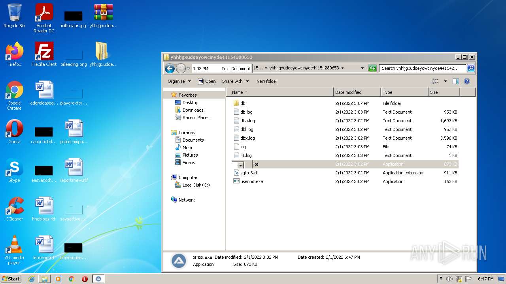Select Local Disk (C:) in navigation pane

(x=196, y=185)
